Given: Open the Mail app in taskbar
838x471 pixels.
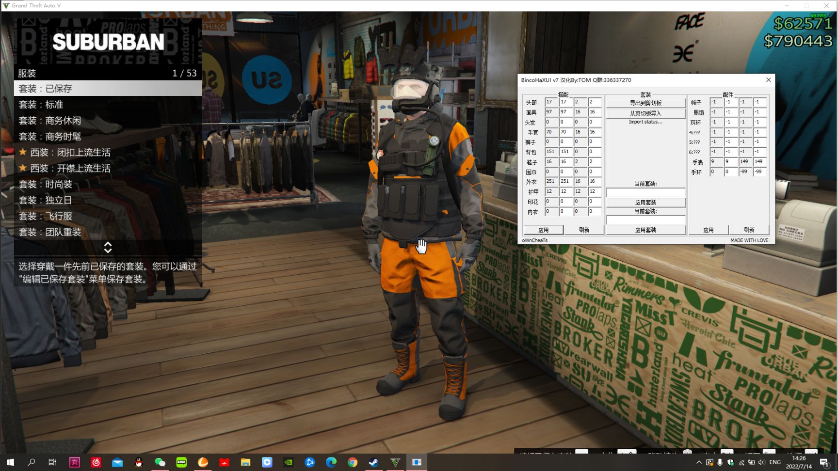Looking at the screenshot, I should [x=117, y=462].
